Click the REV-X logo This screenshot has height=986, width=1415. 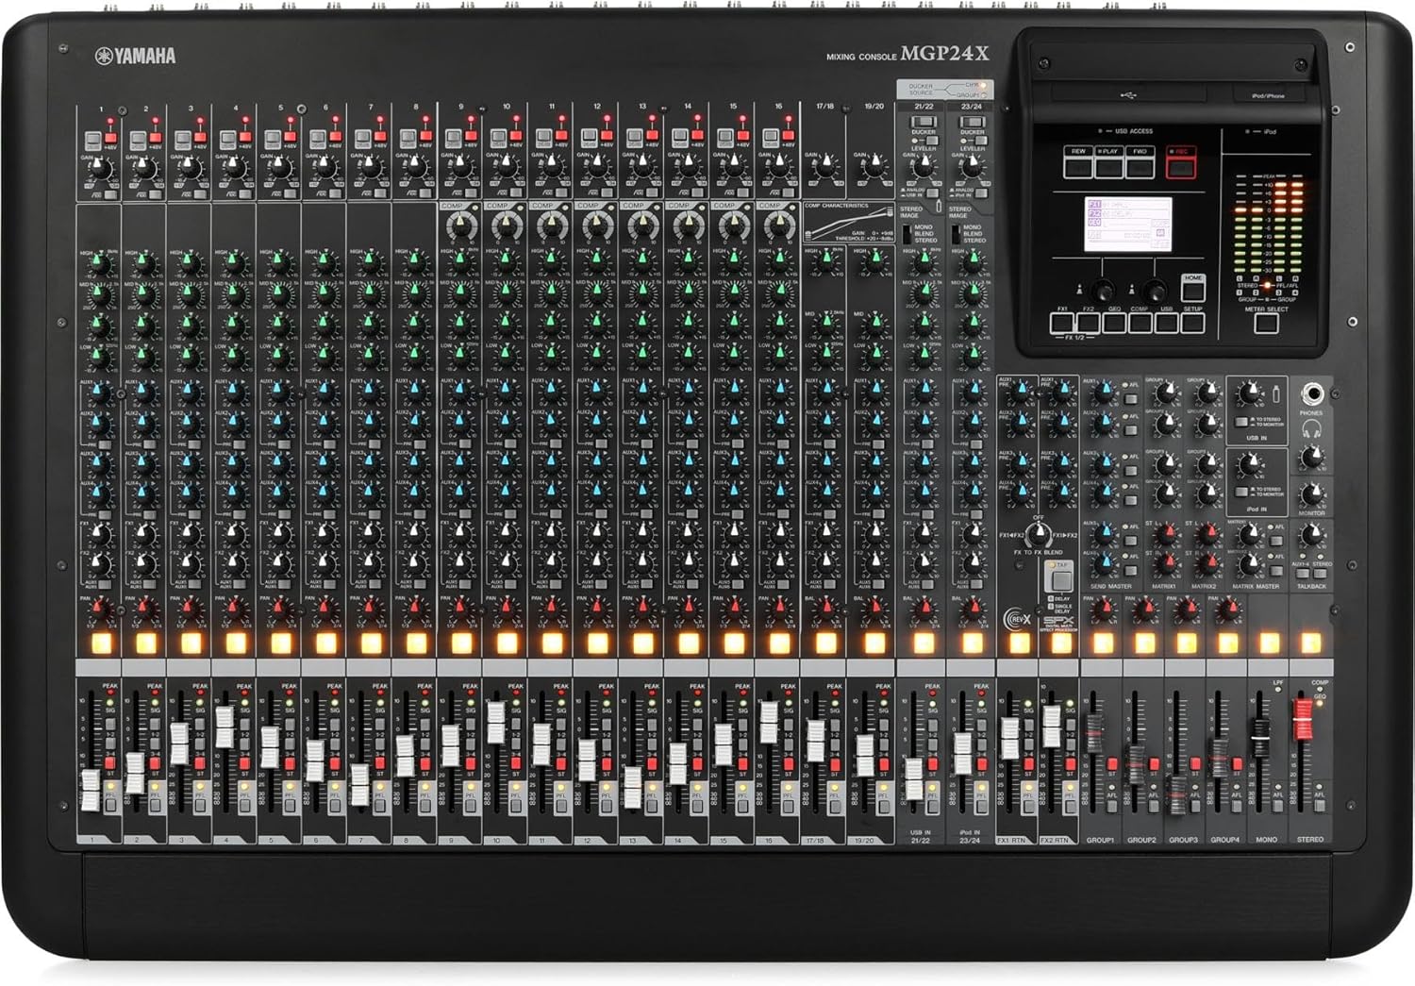[x=1016, y=618]
